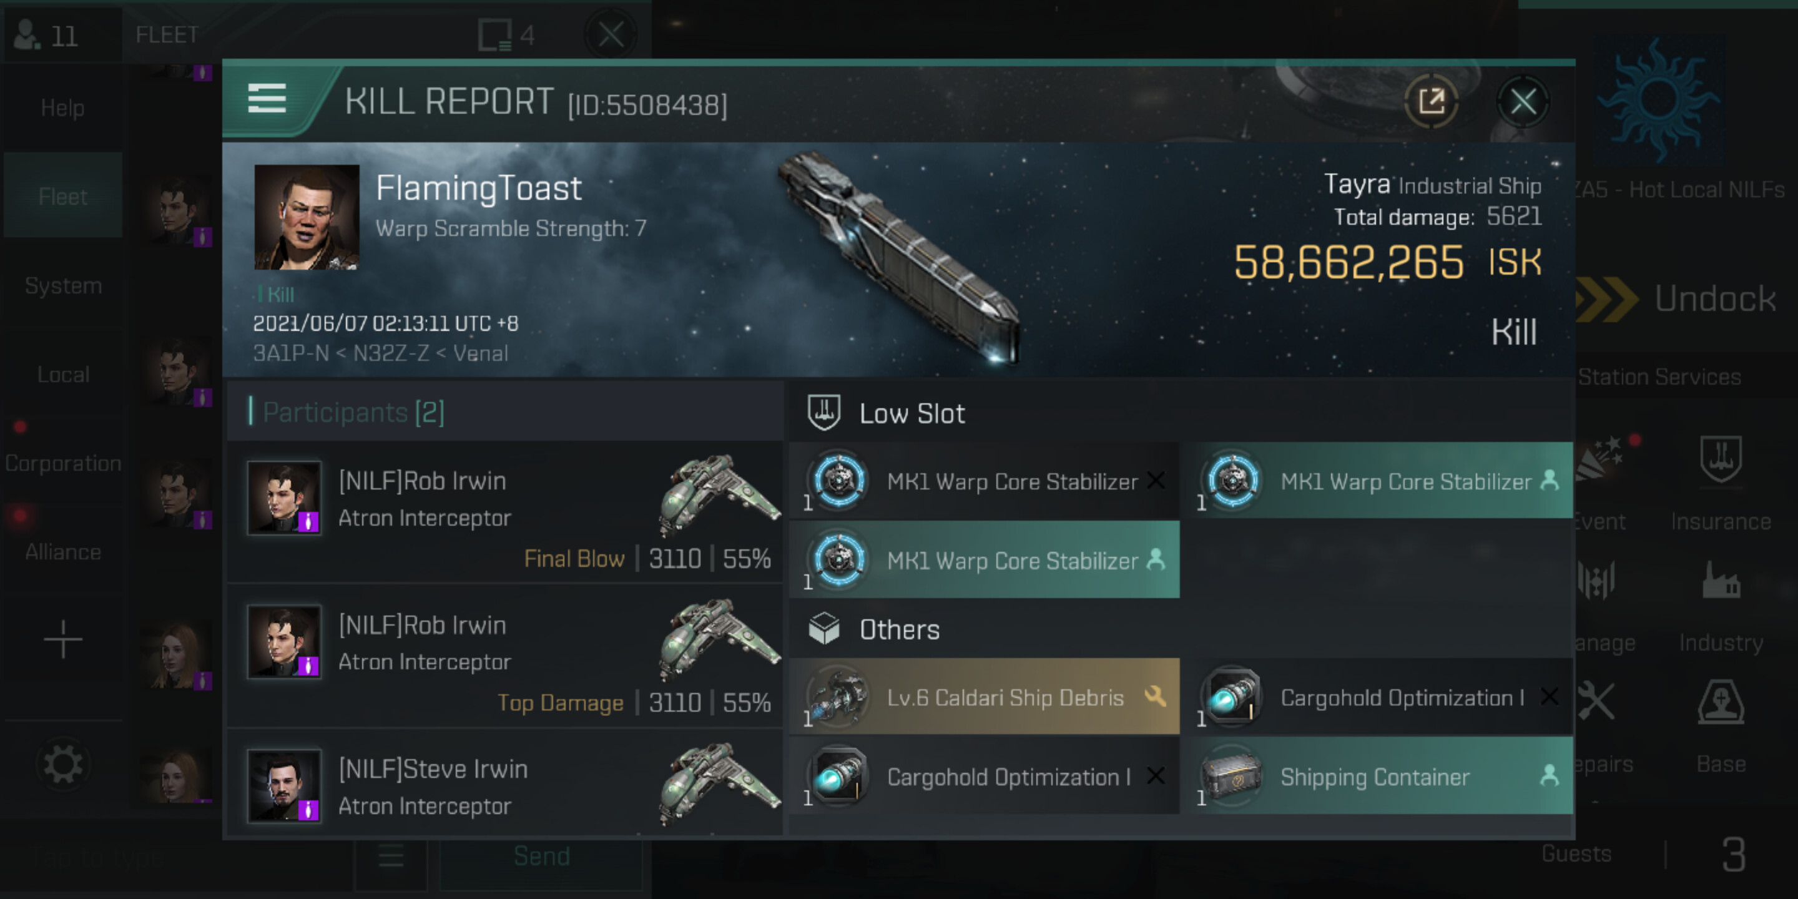Switch to the Local chat tab
Screen dimensions: 1798x899
pos(63,374)
